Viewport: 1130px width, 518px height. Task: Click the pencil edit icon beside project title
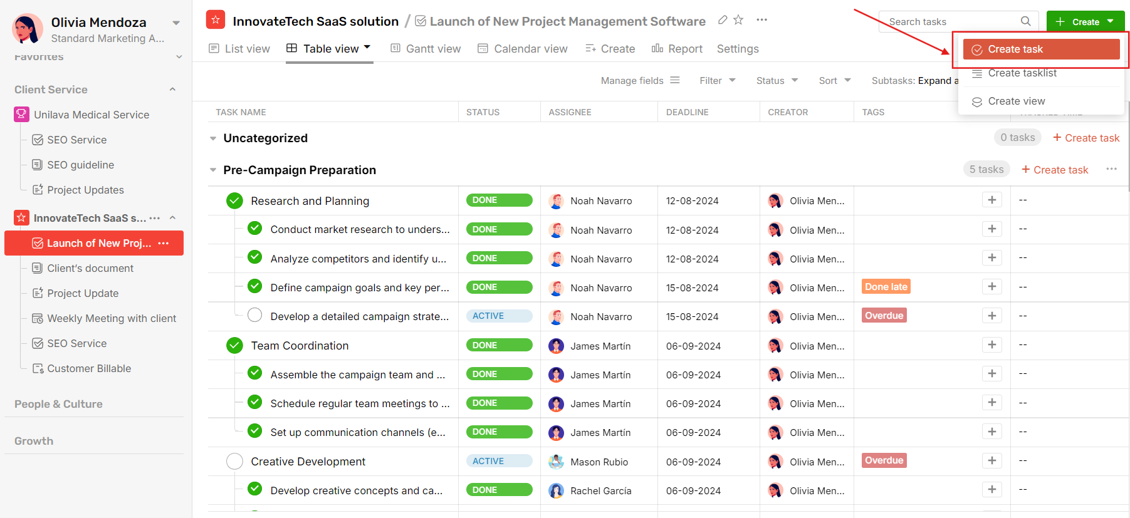tap(723, 20)
